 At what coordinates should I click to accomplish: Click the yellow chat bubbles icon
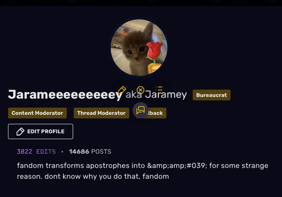click(140, 110)
